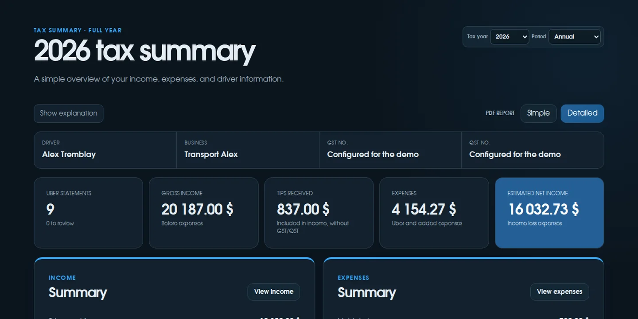The width and height of the screenshot is (638, 319).
Task: Click the Period label
Action: click(x=539, y=37)
